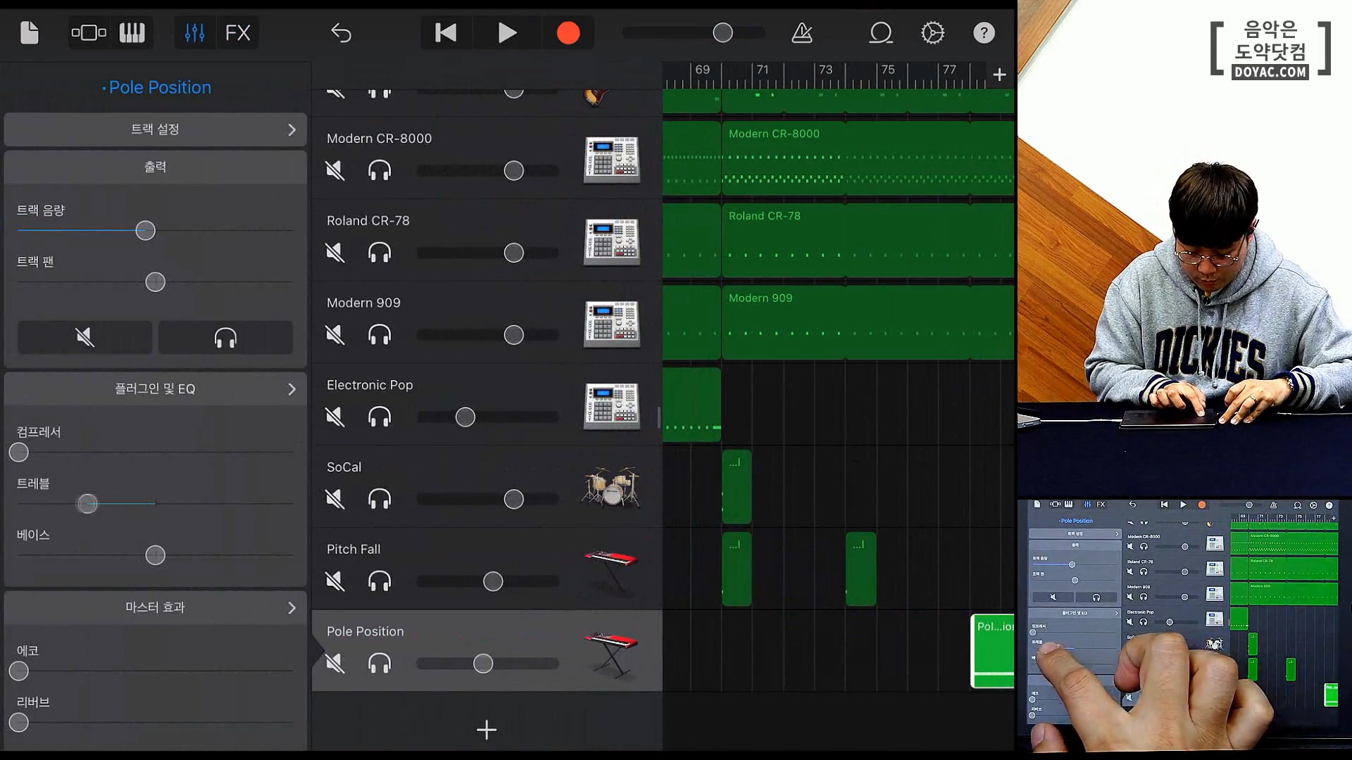Click the undo arrow icon
1352x760 pixels.
click(341, 32)
